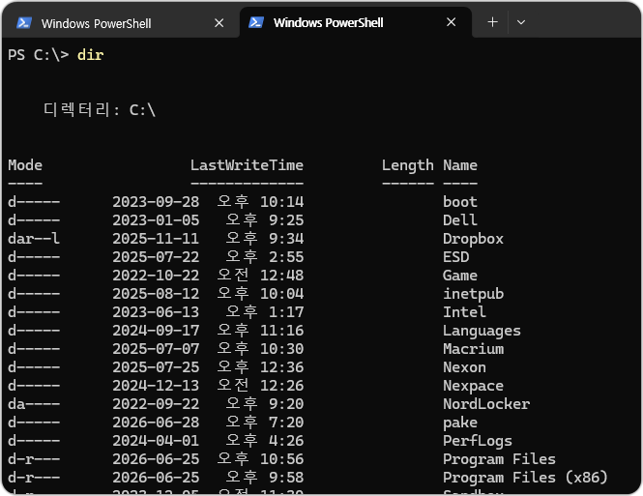Expand the new tab profile dropdown chevron
Image resolution: width=643 pixels, height=496 pixels.
521,22
